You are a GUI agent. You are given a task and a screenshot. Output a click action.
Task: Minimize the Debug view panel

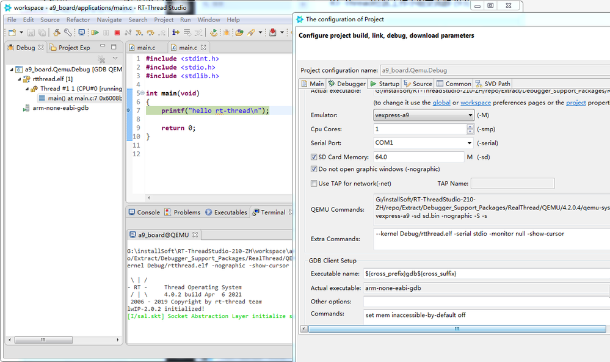[103, 46]
